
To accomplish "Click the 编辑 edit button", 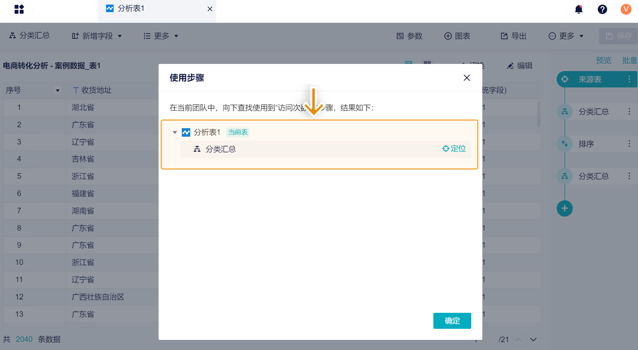I will pos(520,66).
